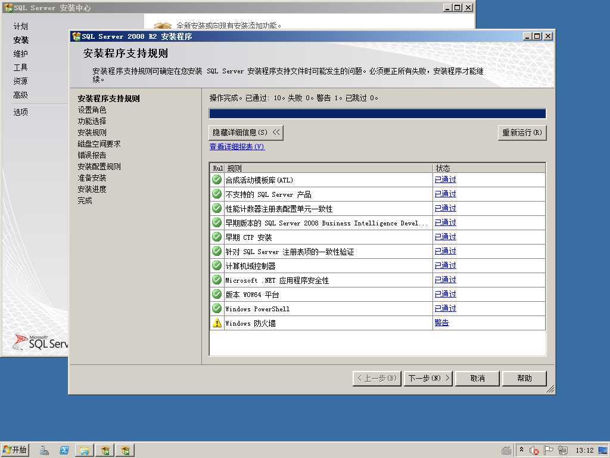Click 完成 step in wizard steps
The image size is (610, 458).
[85, 200]
